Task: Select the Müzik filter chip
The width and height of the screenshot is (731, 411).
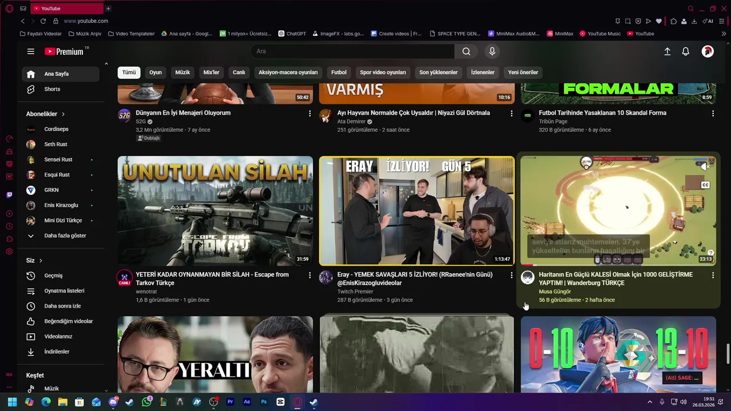Action: [183, 72]
